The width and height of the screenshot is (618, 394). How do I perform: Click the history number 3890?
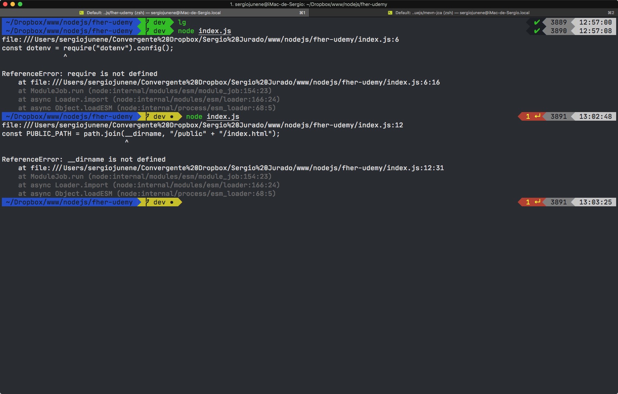(x=559, y=31)
